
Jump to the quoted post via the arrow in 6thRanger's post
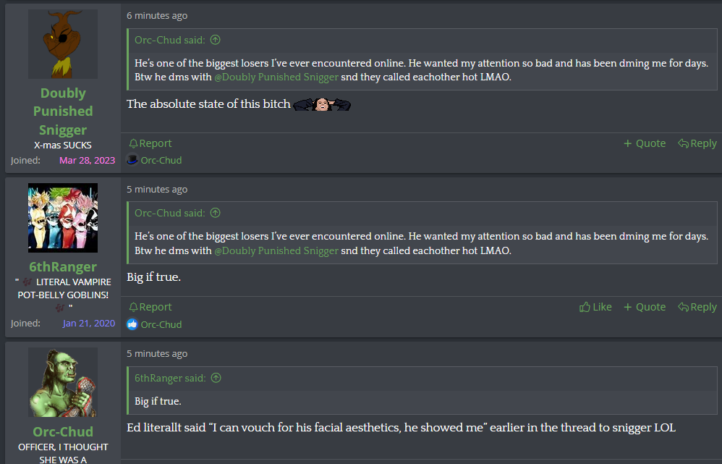tap(215, 213)
